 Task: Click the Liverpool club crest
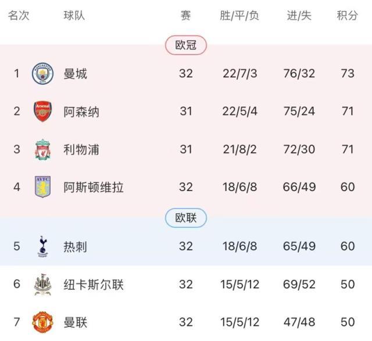[x=42, y=150]
